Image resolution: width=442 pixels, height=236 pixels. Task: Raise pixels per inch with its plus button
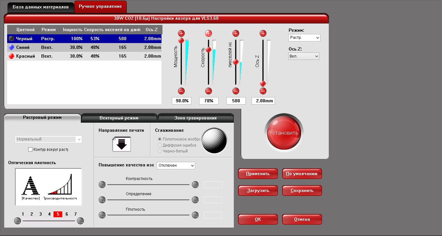coord(236,33)
